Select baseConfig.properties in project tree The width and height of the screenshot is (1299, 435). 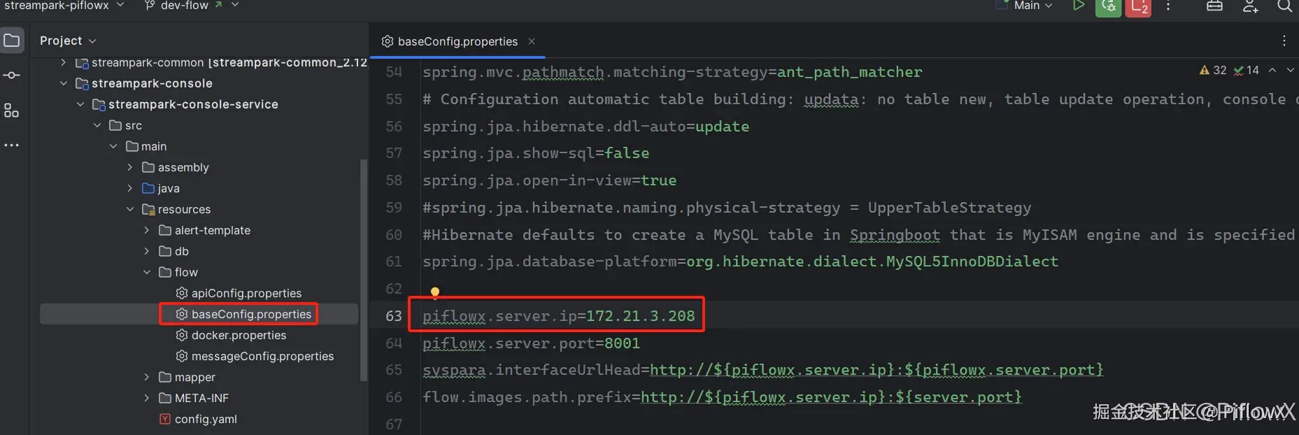[x=243, y=314]
